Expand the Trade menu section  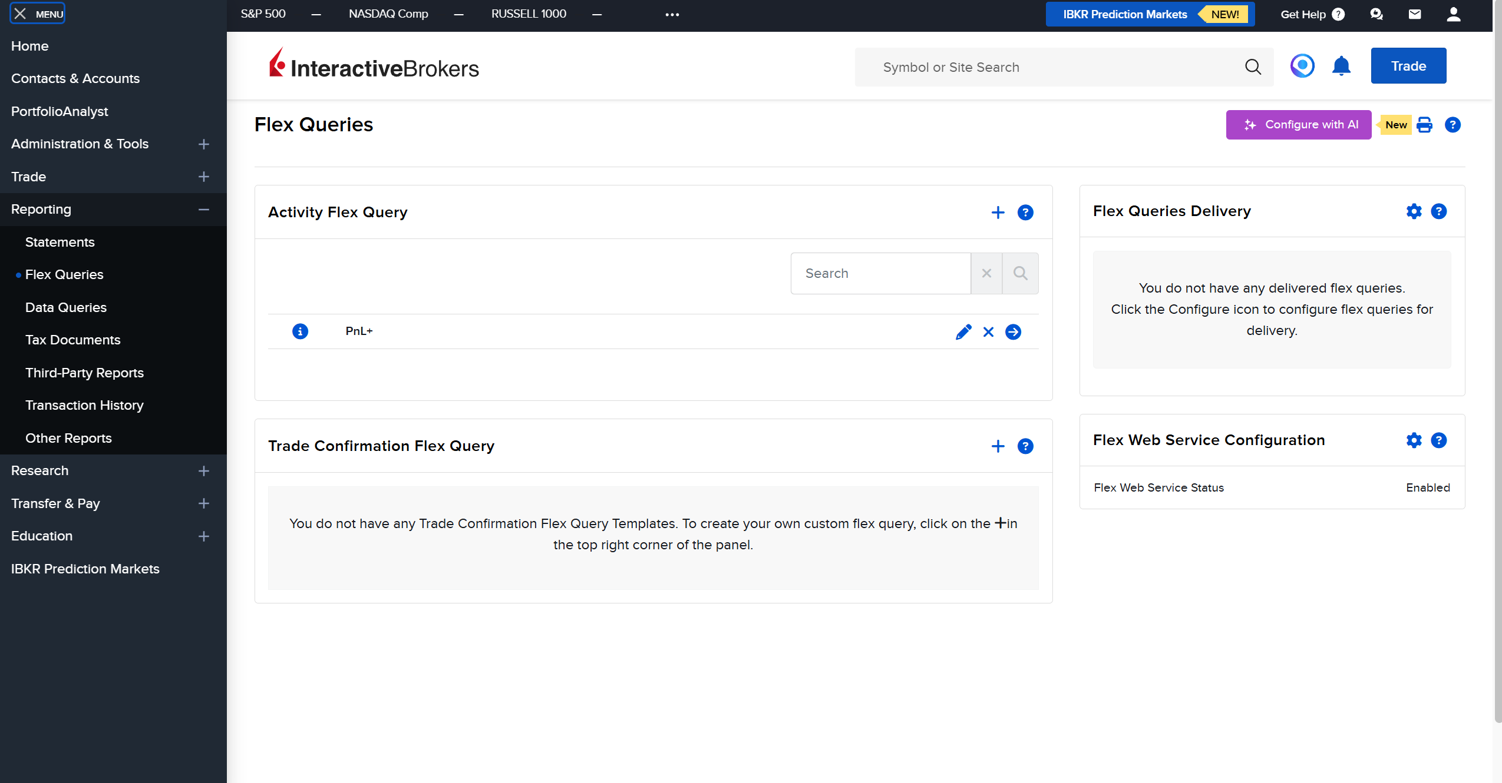point(204,177)
